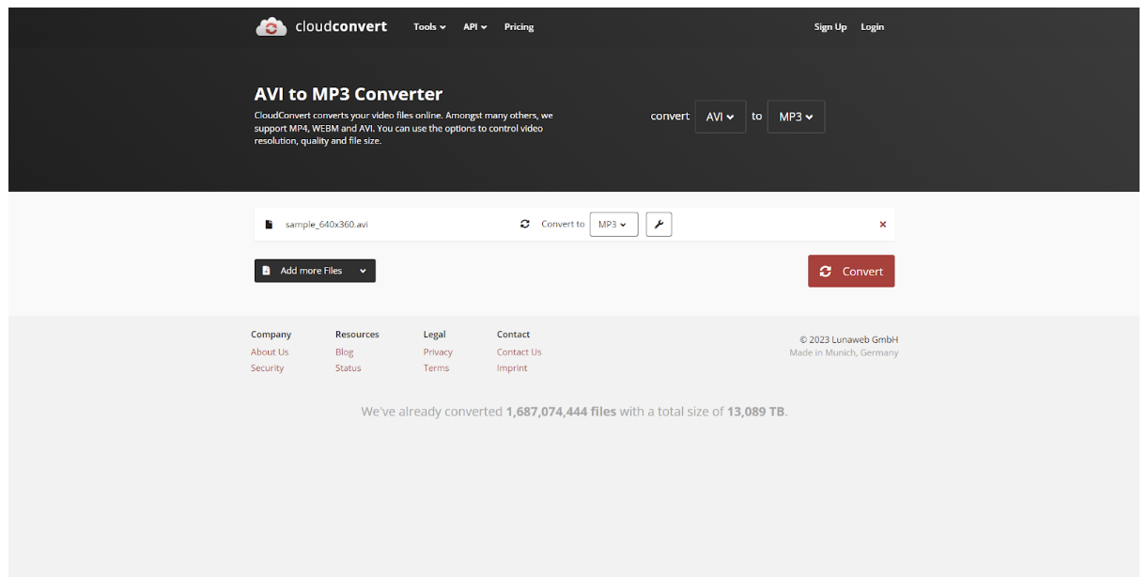The height and width of the screenshot is (579, 1148).
Task: Start conversion with the red Convert button
Action: click(851, 271)
